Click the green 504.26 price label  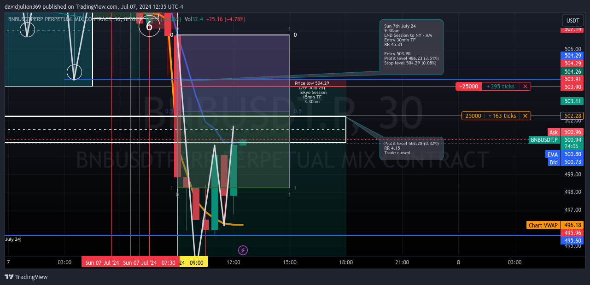(572, 71)
